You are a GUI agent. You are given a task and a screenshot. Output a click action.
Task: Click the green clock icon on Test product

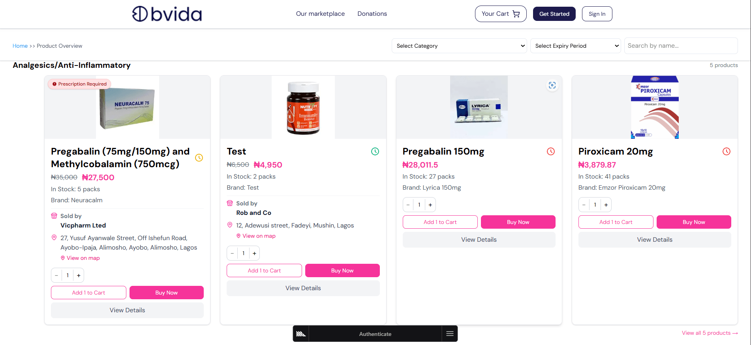click(x=375, y=151)
